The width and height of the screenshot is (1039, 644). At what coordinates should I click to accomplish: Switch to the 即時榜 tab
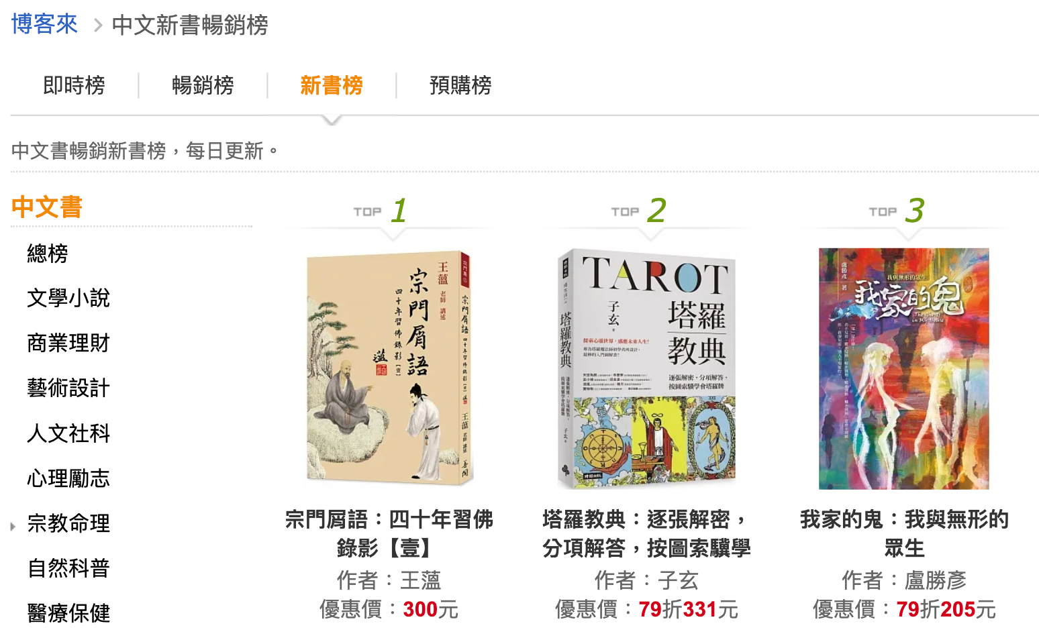(x=75, y=86)
